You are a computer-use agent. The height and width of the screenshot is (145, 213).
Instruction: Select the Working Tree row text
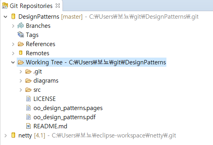tap(96, 62)
